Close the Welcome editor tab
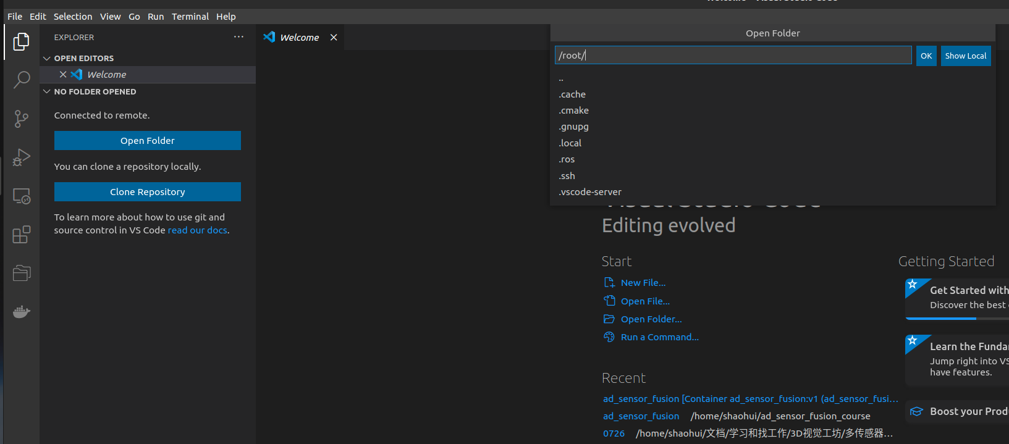 tap(334, 38)
